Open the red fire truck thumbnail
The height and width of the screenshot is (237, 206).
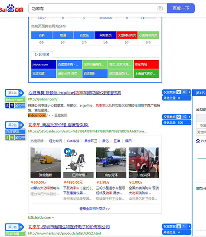tap(144, 162)
